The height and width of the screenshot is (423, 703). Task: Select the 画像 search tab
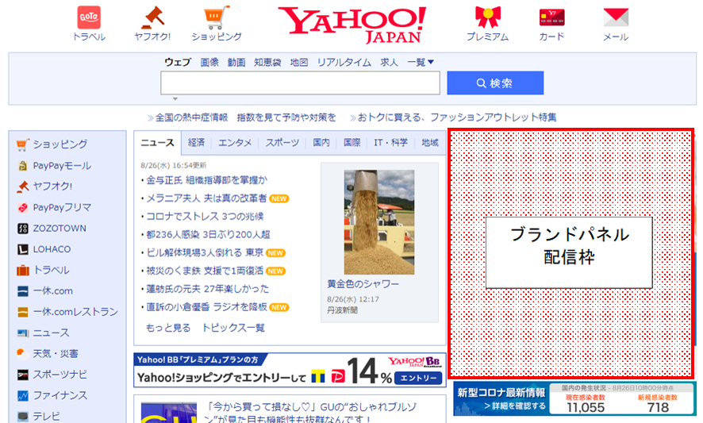coord(209,63)
